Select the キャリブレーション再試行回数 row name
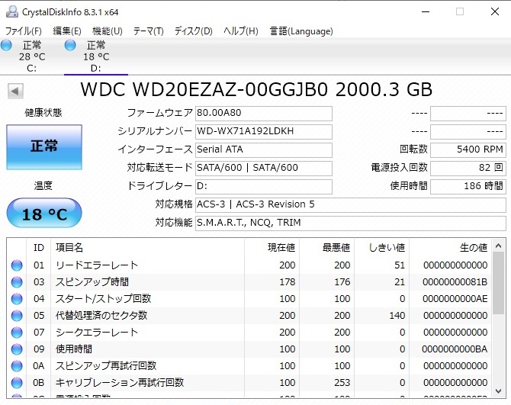The width and height of the screenshot is (511, 405). click(120, 383)
